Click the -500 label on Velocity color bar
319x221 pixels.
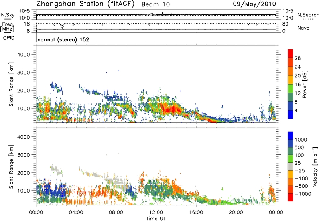(301, 186)
